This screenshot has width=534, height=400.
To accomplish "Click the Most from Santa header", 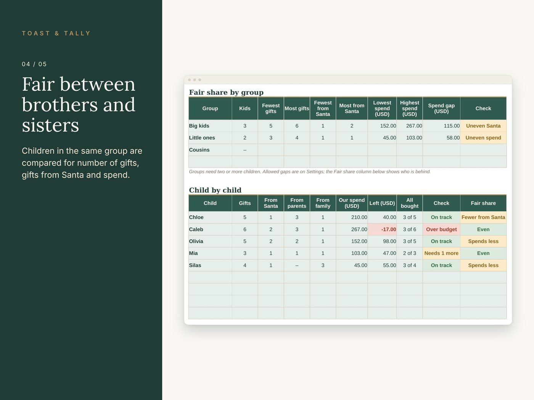I will [x=352, y=109].
